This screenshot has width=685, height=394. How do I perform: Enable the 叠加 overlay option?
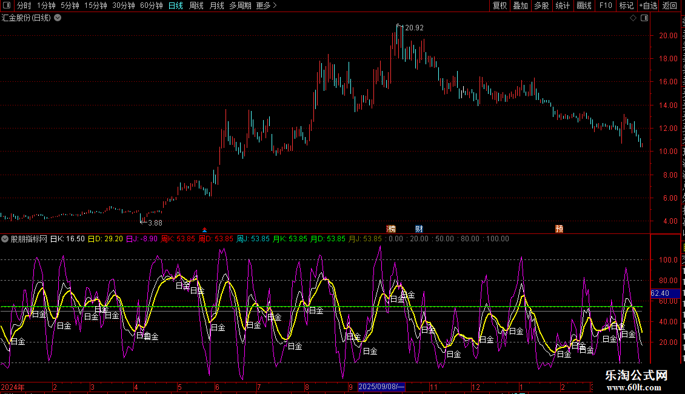coord(520,5)
